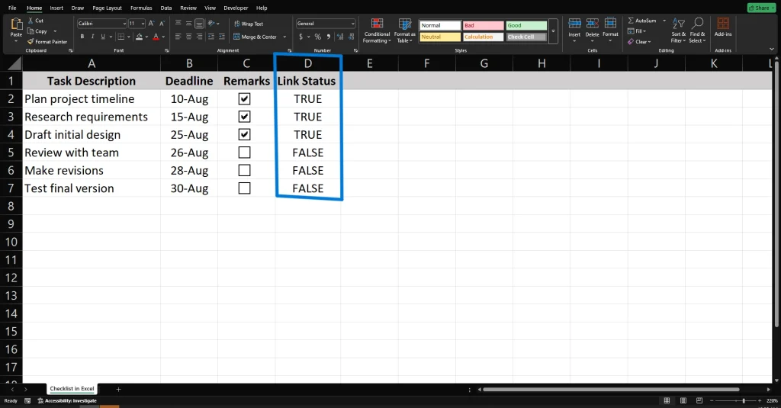Uncheck the Plan project timeline checkbox
This screenshot has height=408, width=781.
point(244,98)
